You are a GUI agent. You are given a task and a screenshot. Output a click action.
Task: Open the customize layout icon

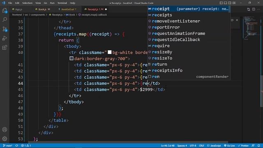click(234, 3)
